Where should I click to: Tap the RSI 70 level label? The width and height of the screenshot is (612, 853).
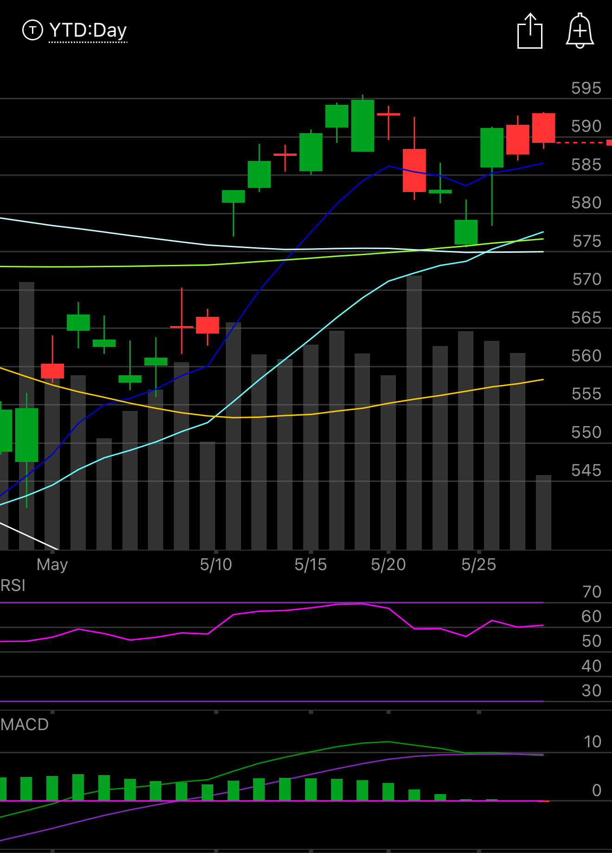(592, 592)
